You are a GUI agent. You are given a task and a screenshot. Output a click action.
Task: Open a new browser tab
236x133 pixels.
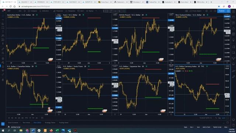(x=211, y=2)
